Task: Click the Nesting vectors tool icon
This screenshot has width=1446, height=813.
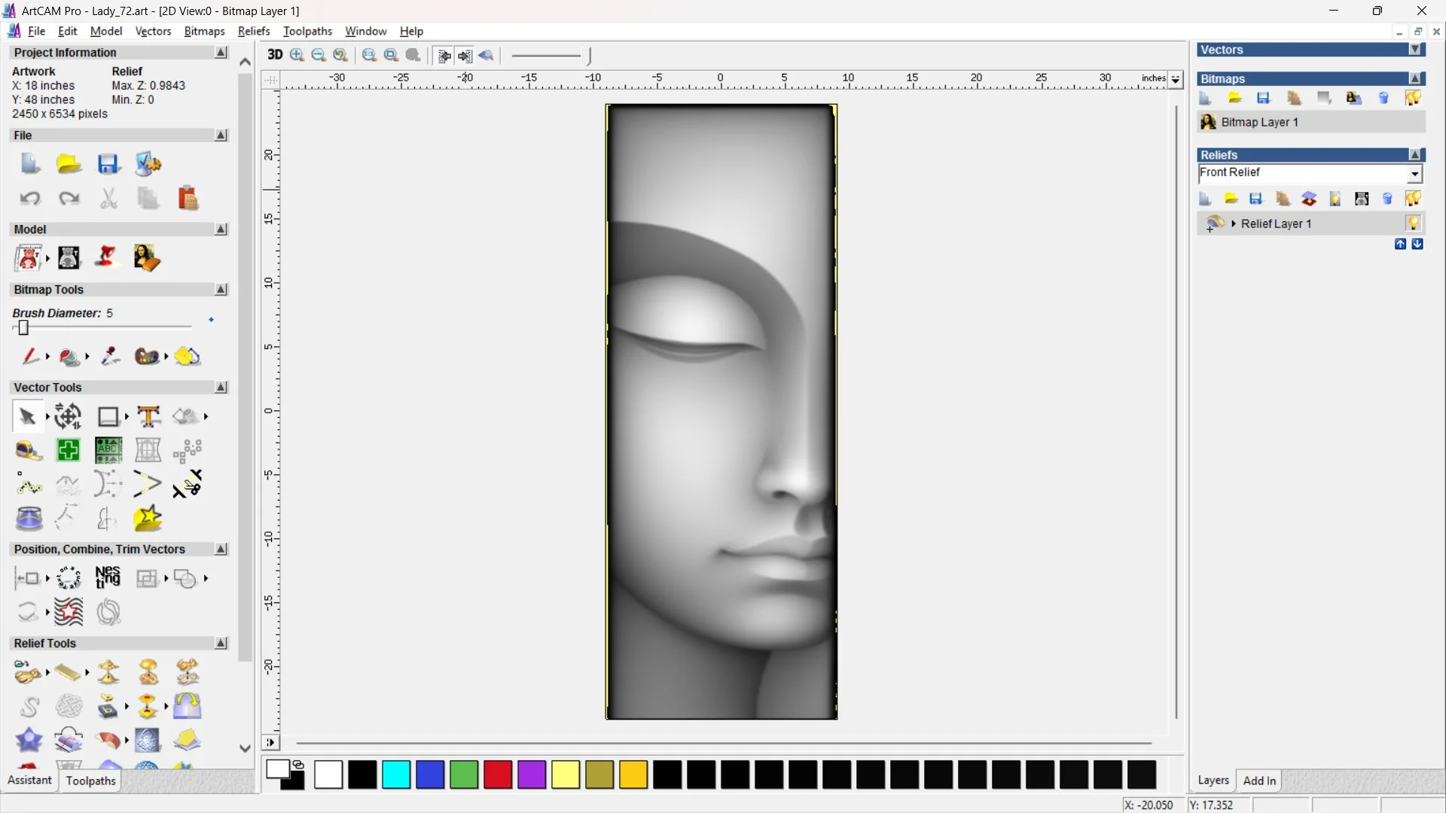Action: 108,577
